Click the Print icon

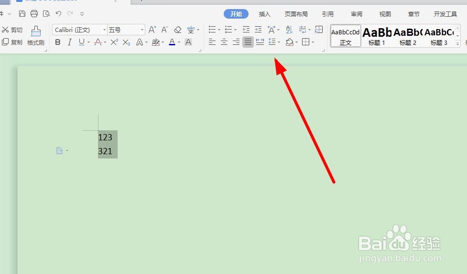34,14
